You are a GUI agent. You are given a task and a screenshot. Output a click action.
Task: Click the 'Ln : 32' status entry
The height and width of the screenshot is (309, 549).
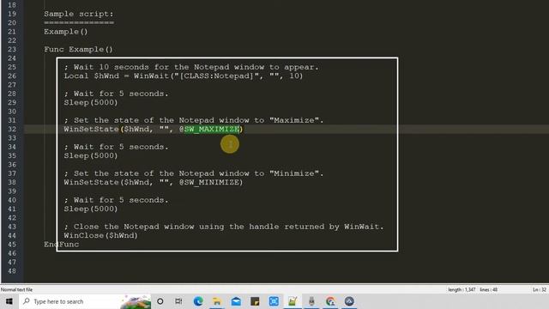[x=540, y=290]
